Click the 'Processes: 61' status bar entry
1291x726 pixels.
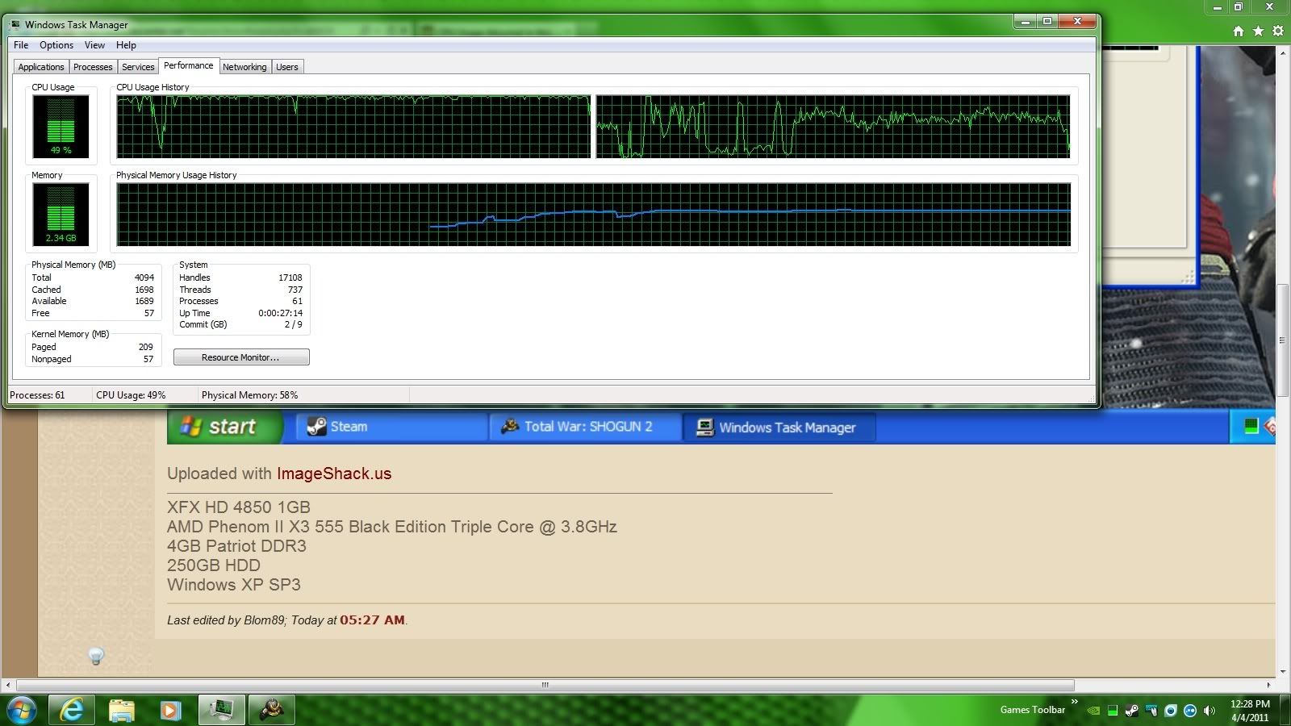pos(37,395)
